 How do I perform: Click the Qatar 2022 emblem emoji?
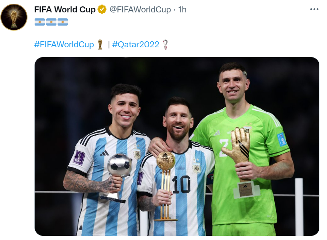pyautogui.click(x=165, y=44)
